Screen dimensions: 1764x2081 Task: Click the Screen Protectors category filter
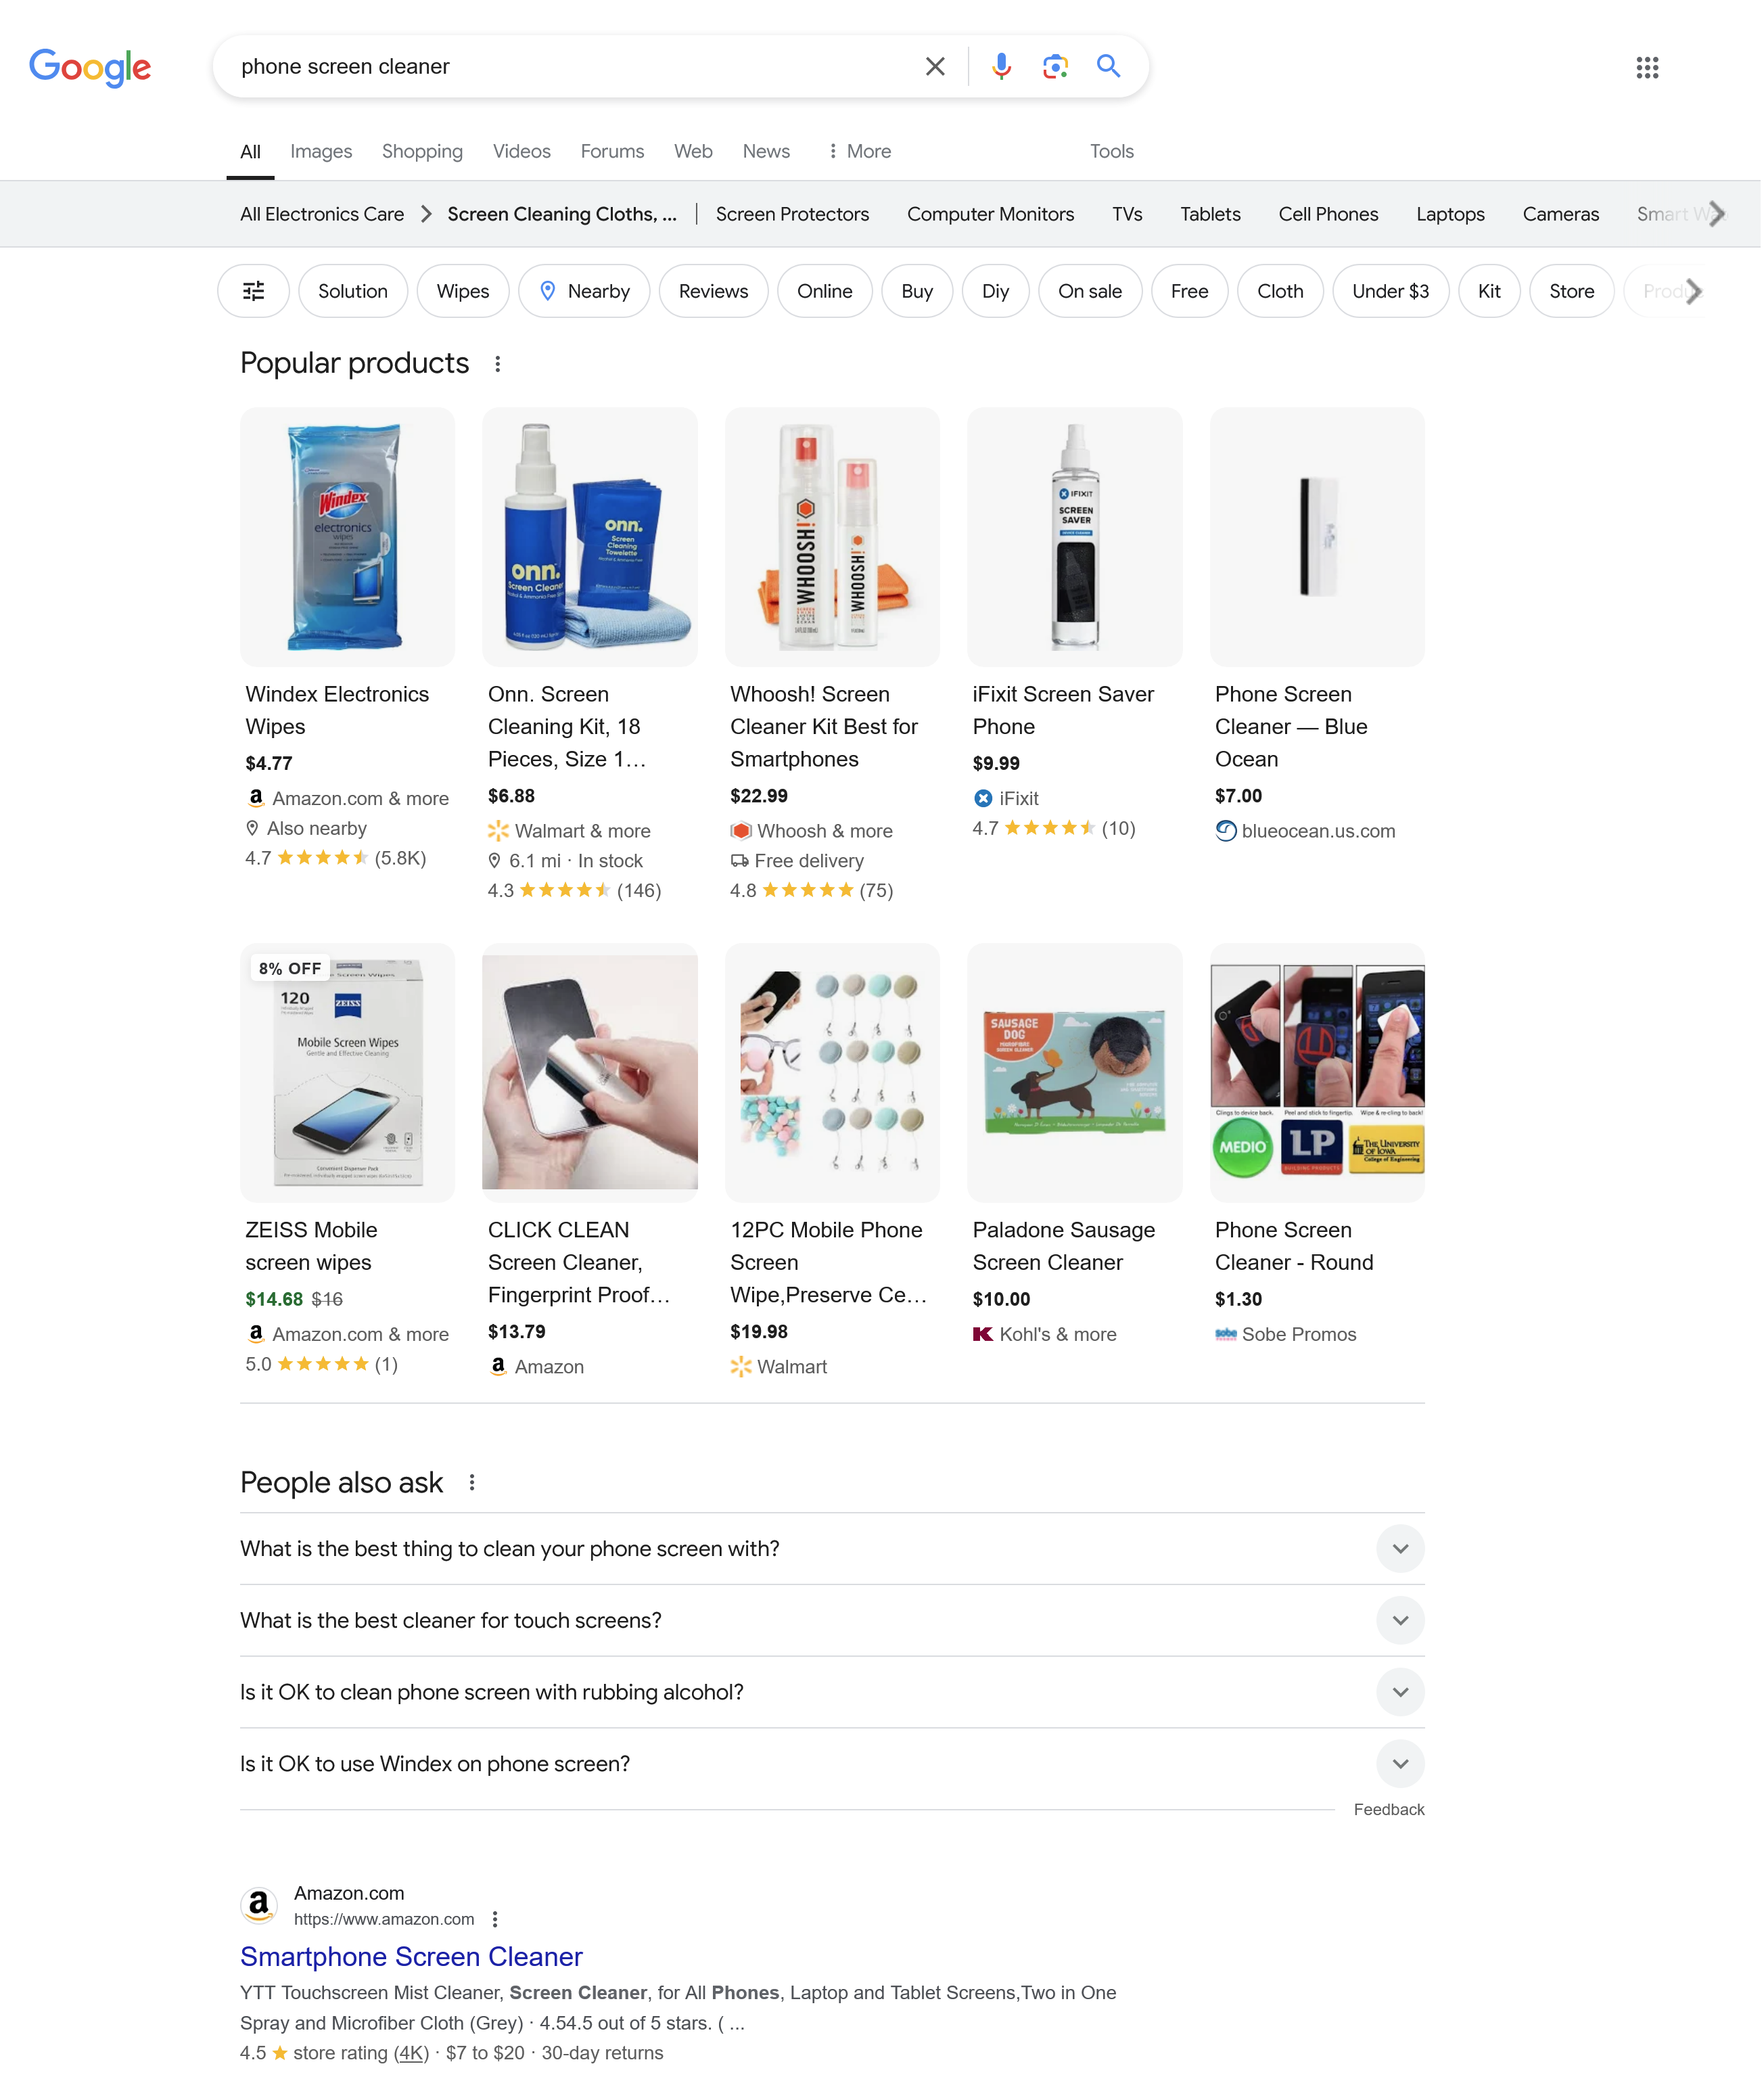[x=793, y=214]
